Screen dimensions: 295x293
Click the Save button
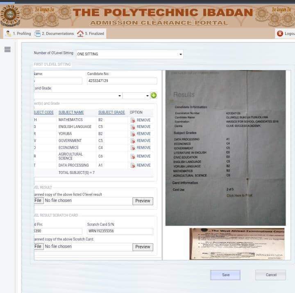[x=225, y=275]
